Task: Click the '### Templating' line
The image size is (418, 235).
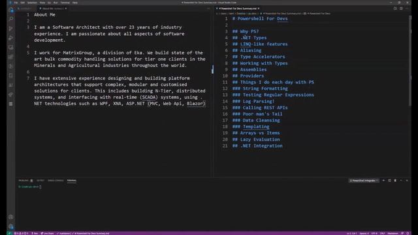Action: [251, 127]
